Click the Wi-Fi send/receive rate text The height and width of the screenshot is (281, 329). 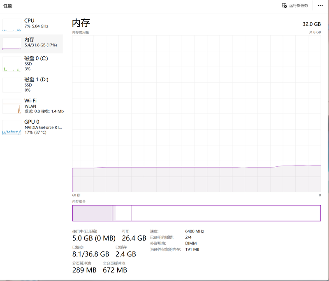[x=44, y=111]
